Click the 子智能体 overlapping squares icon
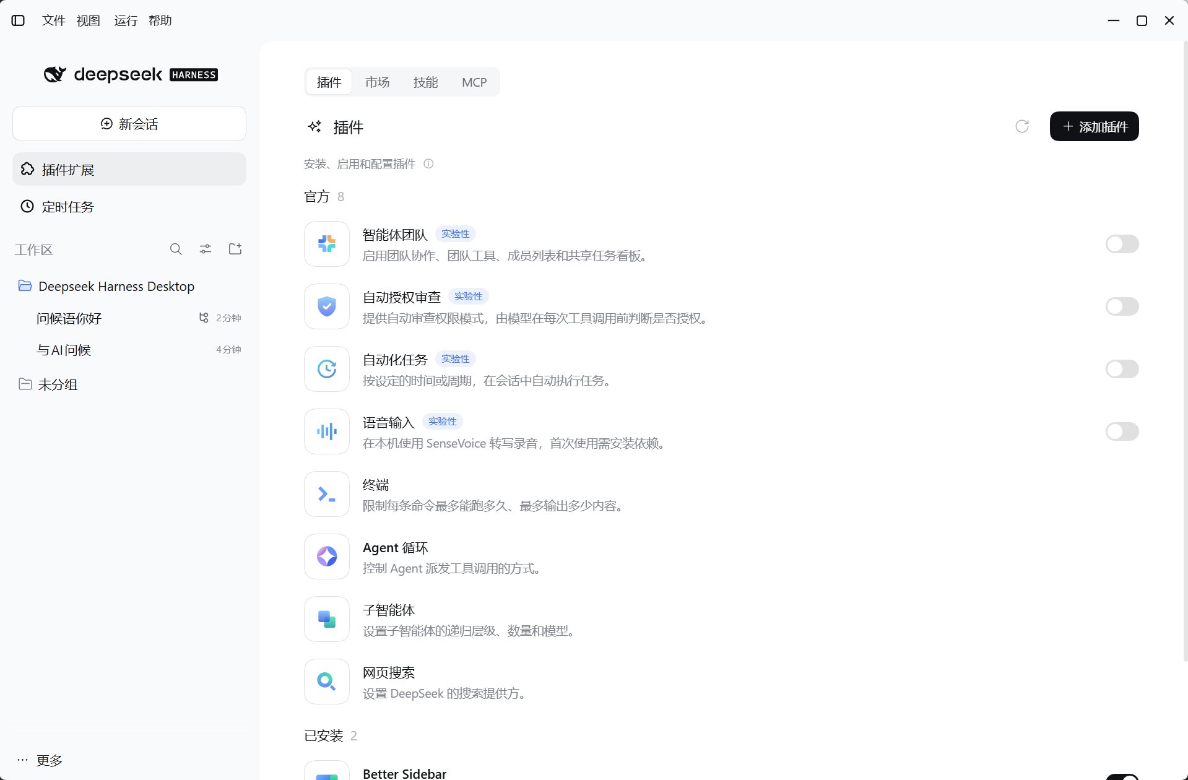The height and width of the screenshot is (780, 1188). pyautogui.click(x=327, y=619)
